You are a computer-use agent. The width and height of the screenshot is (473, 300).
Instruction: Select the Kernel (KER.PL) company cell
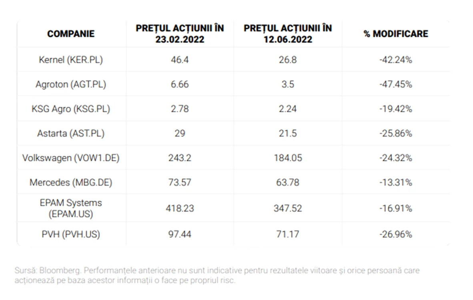[x=71, y=60]
